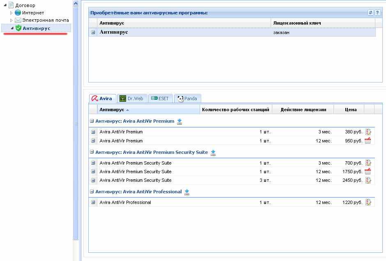The height and width of the screenshot is (261, 386).
Task: Sort by Количество рабочих станций column
Action: click(236, 110)
